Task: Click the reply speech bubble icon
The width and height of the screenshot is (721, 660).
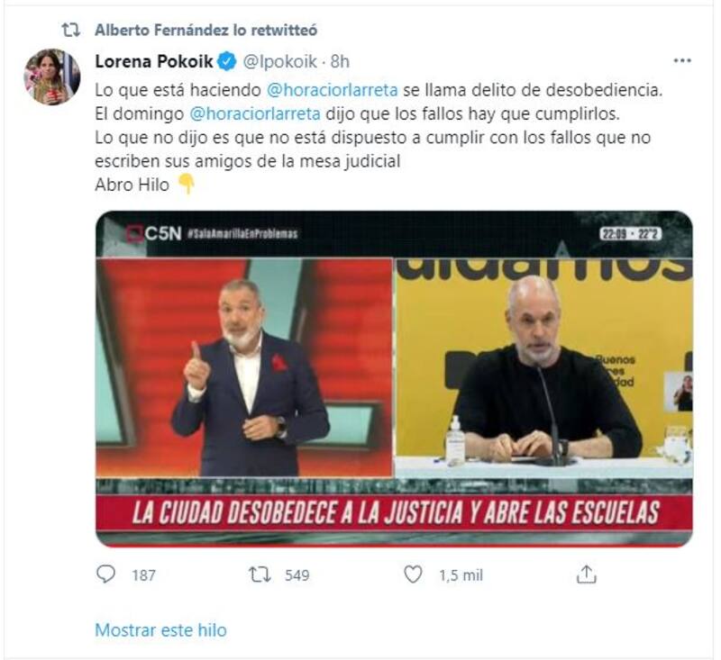Action: pos(105,574)
